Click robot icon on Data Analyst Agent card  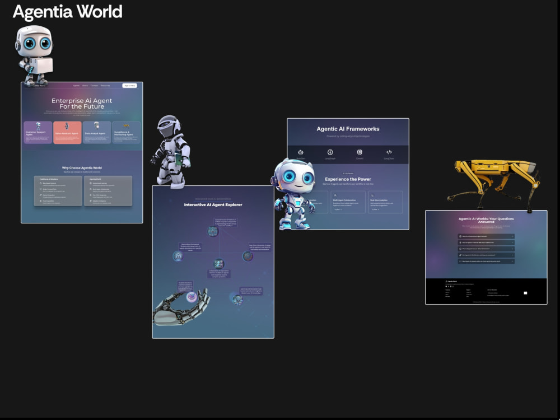pos(96,125)
